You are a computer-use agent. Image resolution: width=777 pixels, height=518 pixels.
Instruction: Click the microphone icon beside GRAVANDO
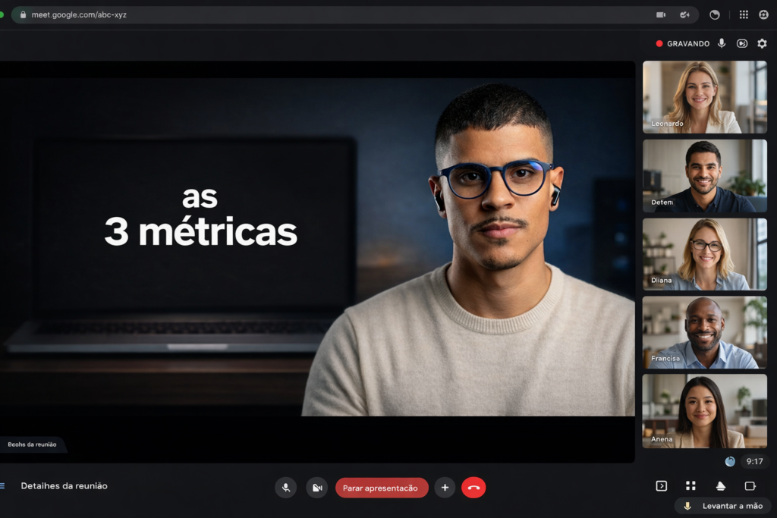[722, 44]
